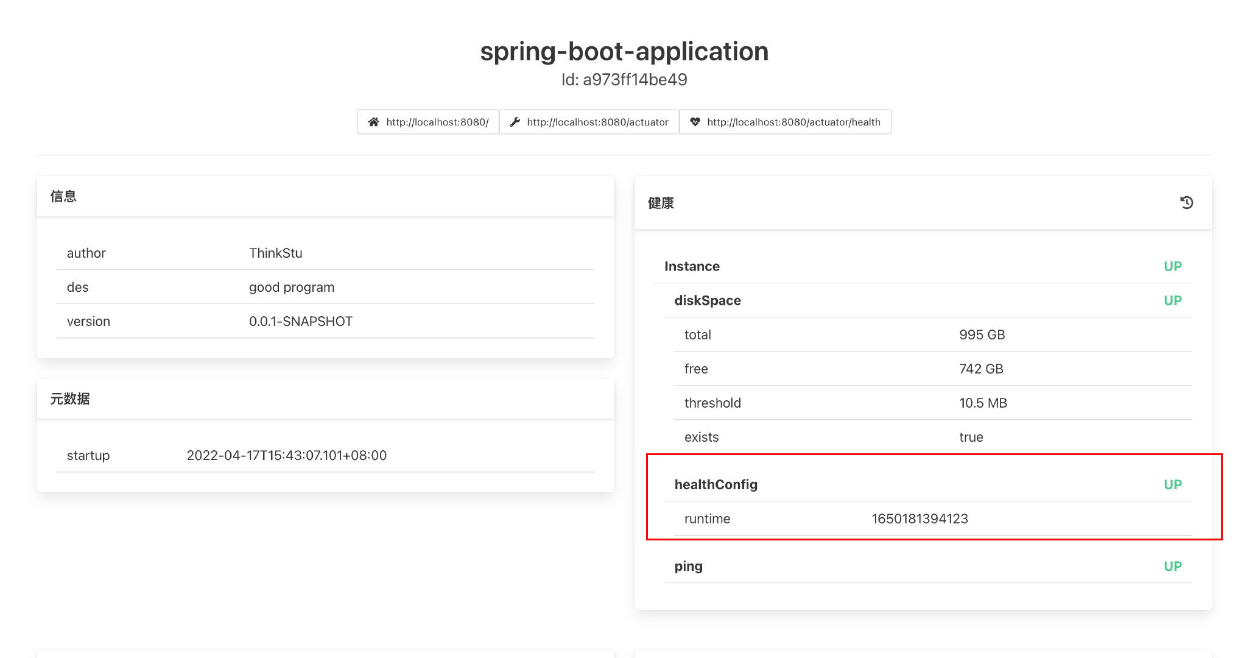Open the http://localhost:8080/actuator link
Viewport: 1252px width, 658px height.
pyautogui.click(x=597, y=122)
